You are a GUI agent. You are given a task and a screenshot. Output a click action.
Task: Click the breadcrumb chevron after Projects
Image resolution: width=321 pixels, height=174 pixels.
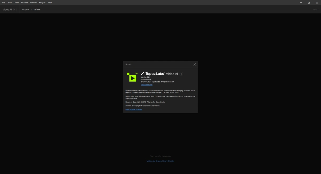tap(31, 10)
